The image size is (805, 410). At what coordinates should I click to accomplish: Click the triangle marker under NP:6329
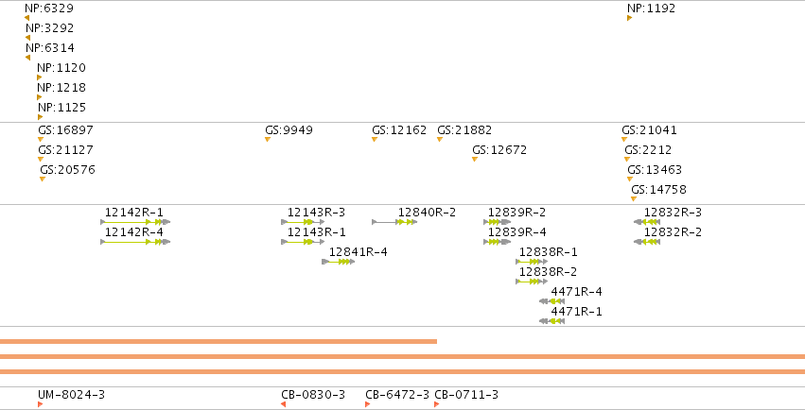(26, 18)
